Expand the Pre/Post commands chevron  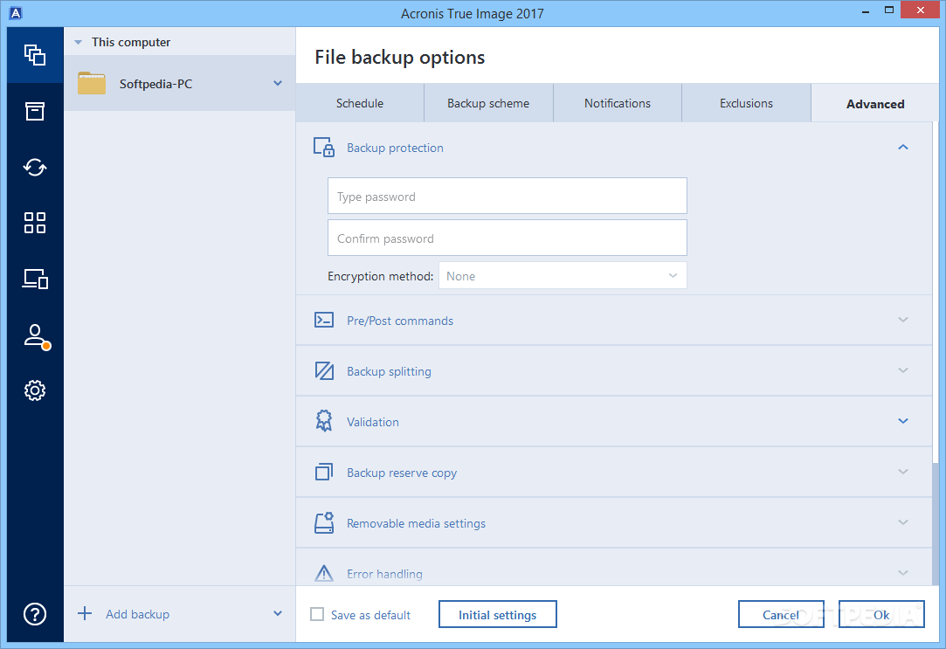point(903,320)
